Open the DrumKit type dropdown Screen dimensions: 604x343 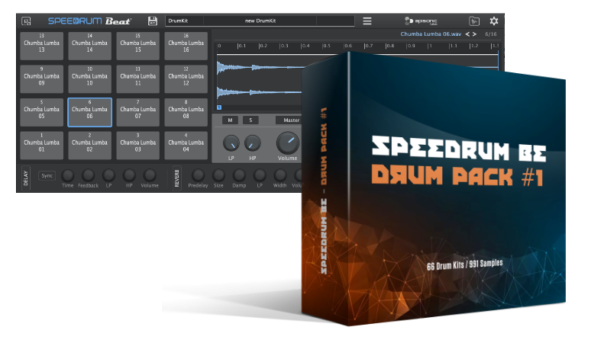(x=183, y=21)
